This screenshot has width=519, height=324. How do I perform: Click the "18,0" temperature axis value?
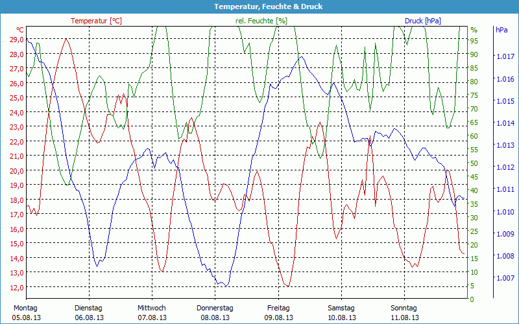tap(17, 200)
